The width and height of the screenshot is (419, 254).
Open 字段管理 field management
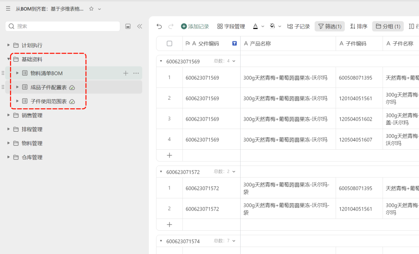231,26
